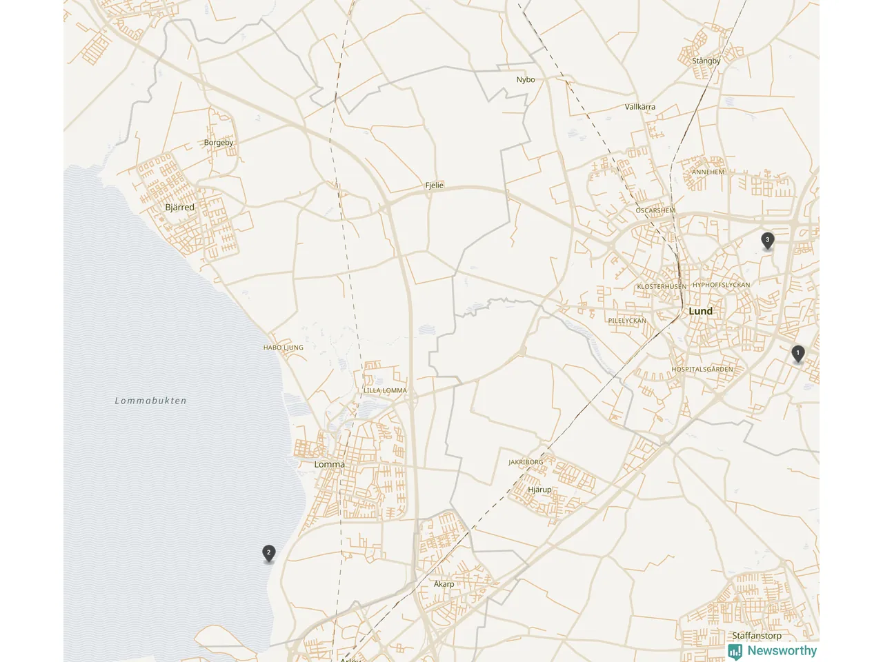Click the Newsworthy logo
The width and height of the screenshot is (883, 662).
[773, 650]
